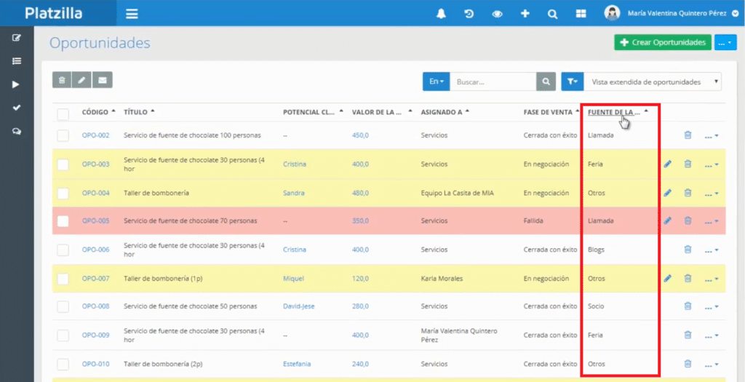Open the OPO-002 code link
The width and height of the screenshot is (745, 382).
(95, 135)
